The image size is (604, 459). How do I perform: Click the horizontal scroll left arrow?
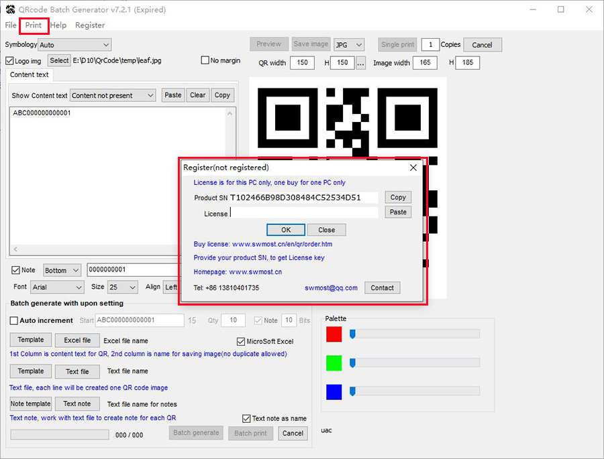coord(15,249)
